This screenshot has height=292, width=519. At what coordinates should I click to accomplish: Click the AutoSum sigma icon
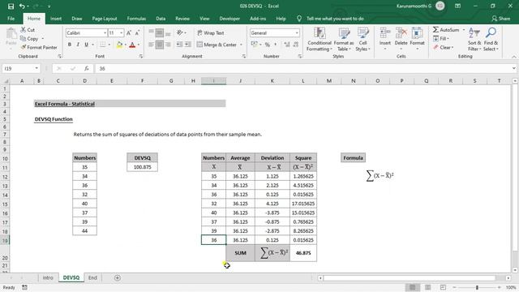click(x=435, y=30)
